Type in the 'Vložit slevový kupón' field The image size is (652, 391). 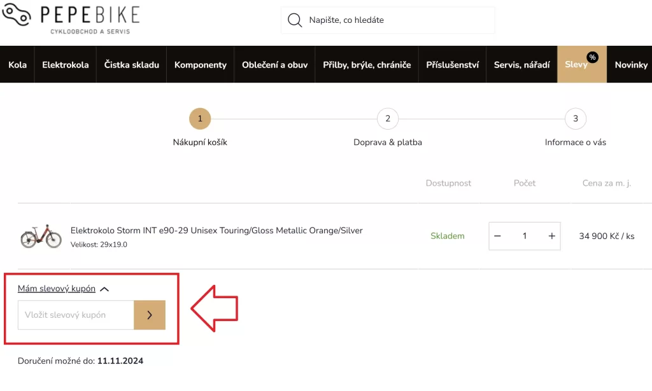76,315
